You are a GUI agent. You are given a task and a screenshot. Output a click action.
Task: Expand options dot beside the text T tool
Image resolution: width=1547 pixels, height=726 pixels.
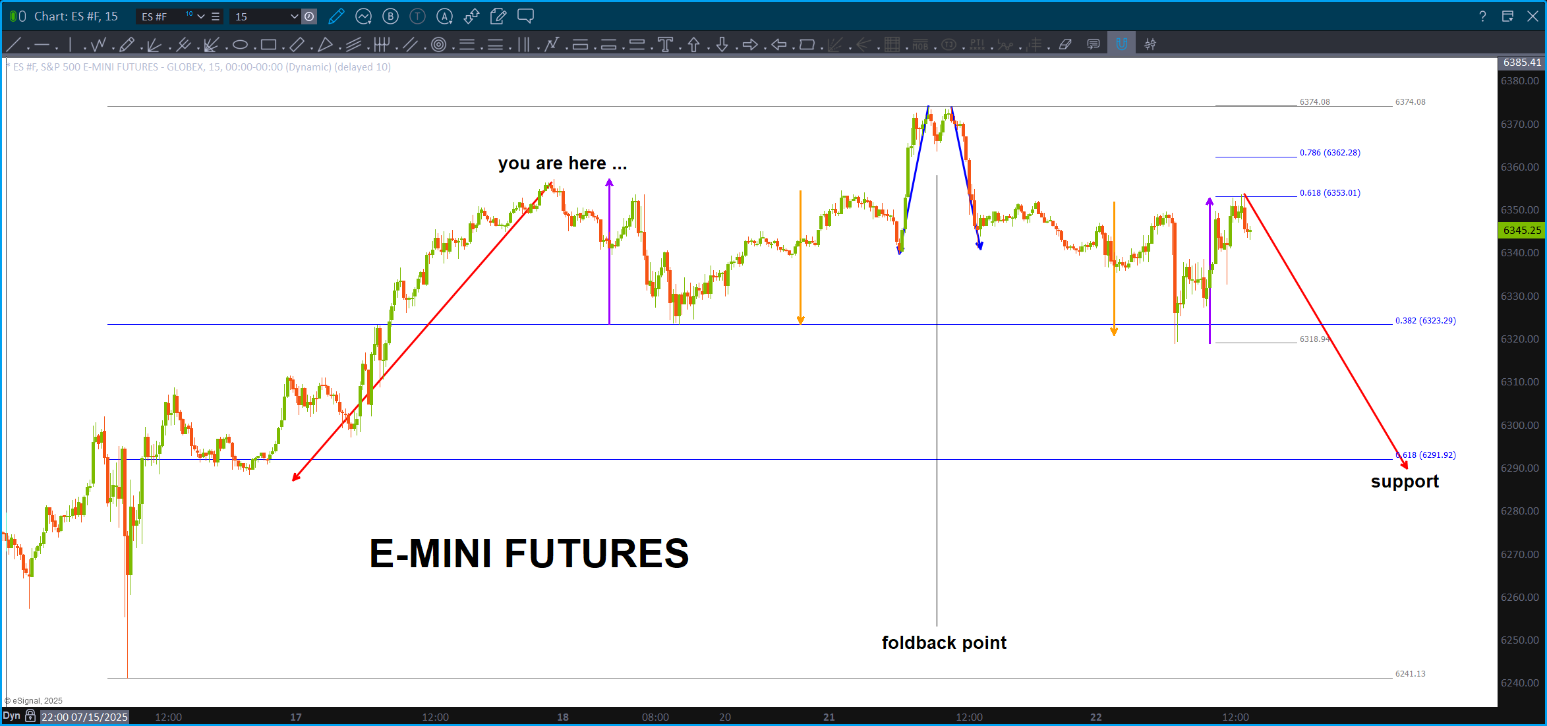(680, 48)
